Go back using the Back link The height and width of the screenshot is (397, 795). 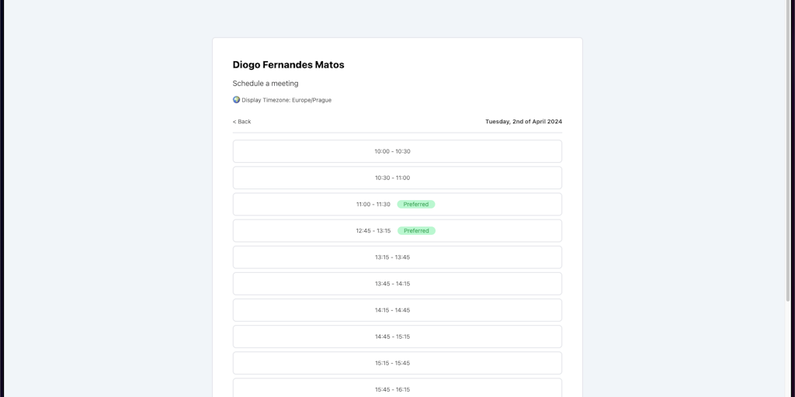242,122
